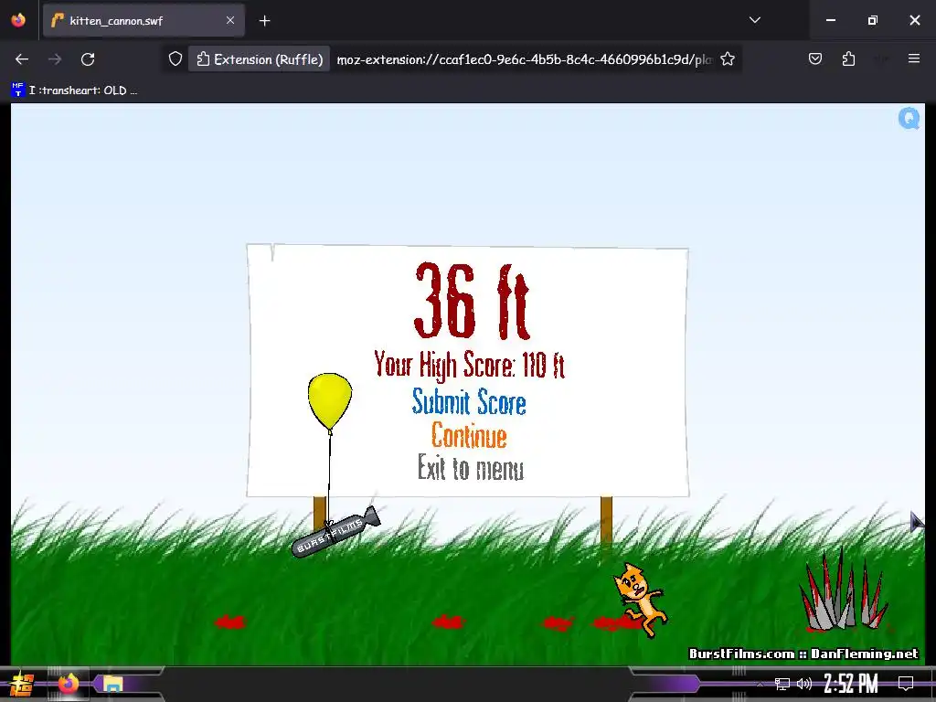
Task: Select the kitten_cannon.swf tab
Action: [144, 21]
